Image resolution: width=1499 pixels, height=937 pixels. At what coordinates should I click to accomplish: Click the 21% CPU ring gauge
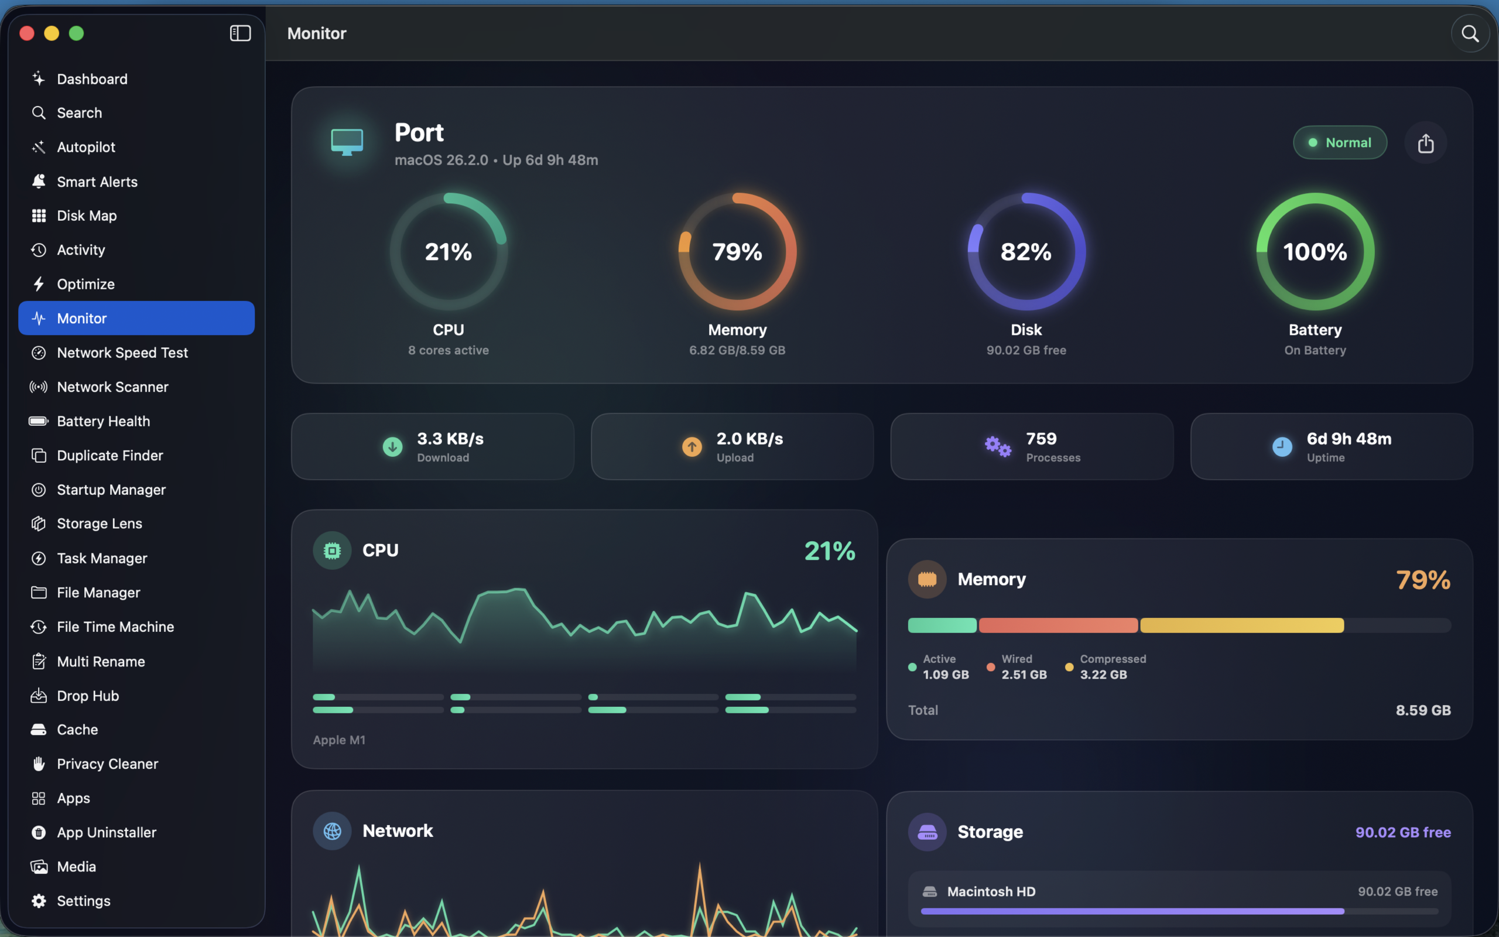pyautogui.click(x=449, y=252)
